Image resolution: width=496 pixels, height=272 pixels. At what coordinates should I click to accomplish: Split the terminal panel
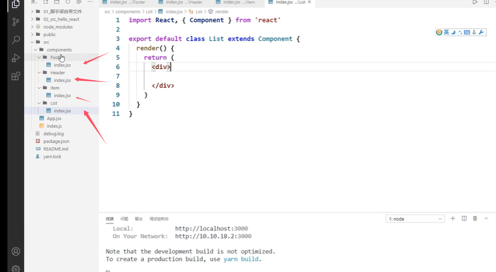pyautogui.click(x=464, y=218)
